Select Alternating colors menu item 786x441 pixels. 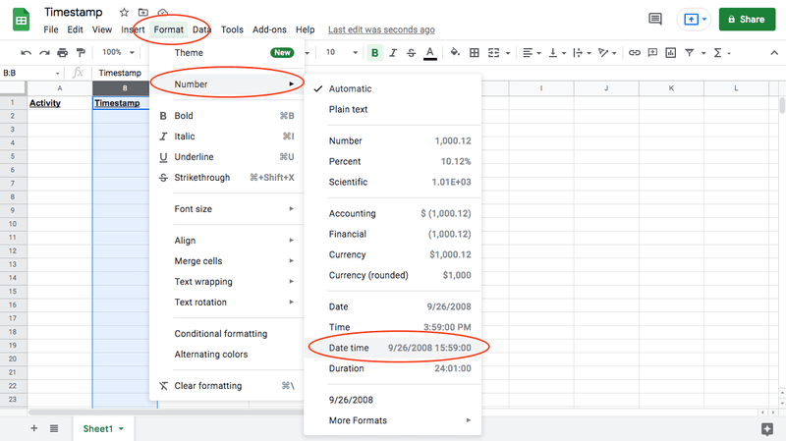pos(227,355)
